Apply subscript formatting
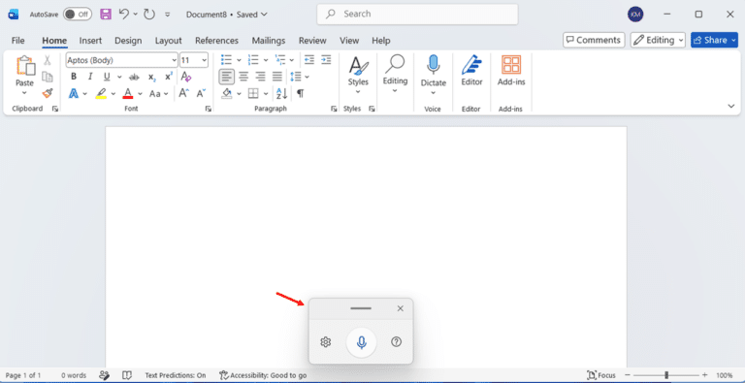Image resolution: width=745 pixels, height=383 pixels. [x=151, y=77]
